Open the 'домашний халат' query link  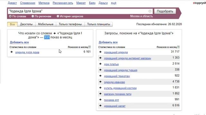(115, 106)
